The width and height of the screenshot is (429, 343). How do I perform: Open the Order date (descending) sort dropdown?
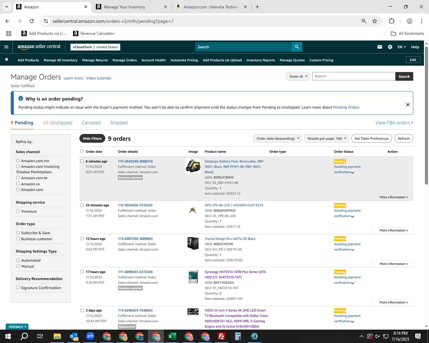278,138
